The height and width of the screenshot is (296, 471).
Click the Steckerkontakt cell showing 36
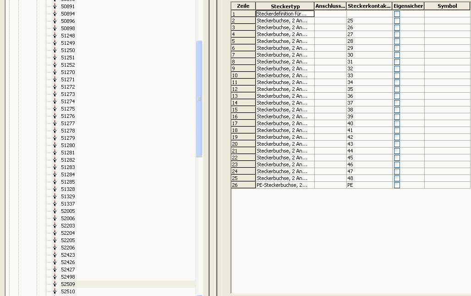(x=369, y=96)
